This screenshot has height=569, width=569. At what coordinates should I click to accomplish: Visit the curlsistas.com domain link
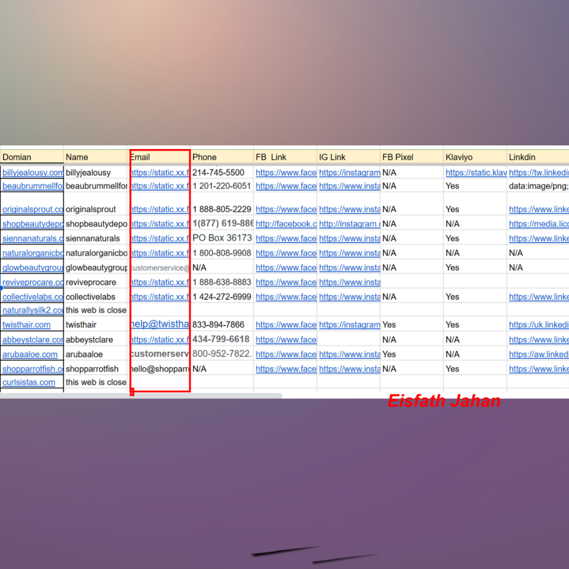click(29, 382)
